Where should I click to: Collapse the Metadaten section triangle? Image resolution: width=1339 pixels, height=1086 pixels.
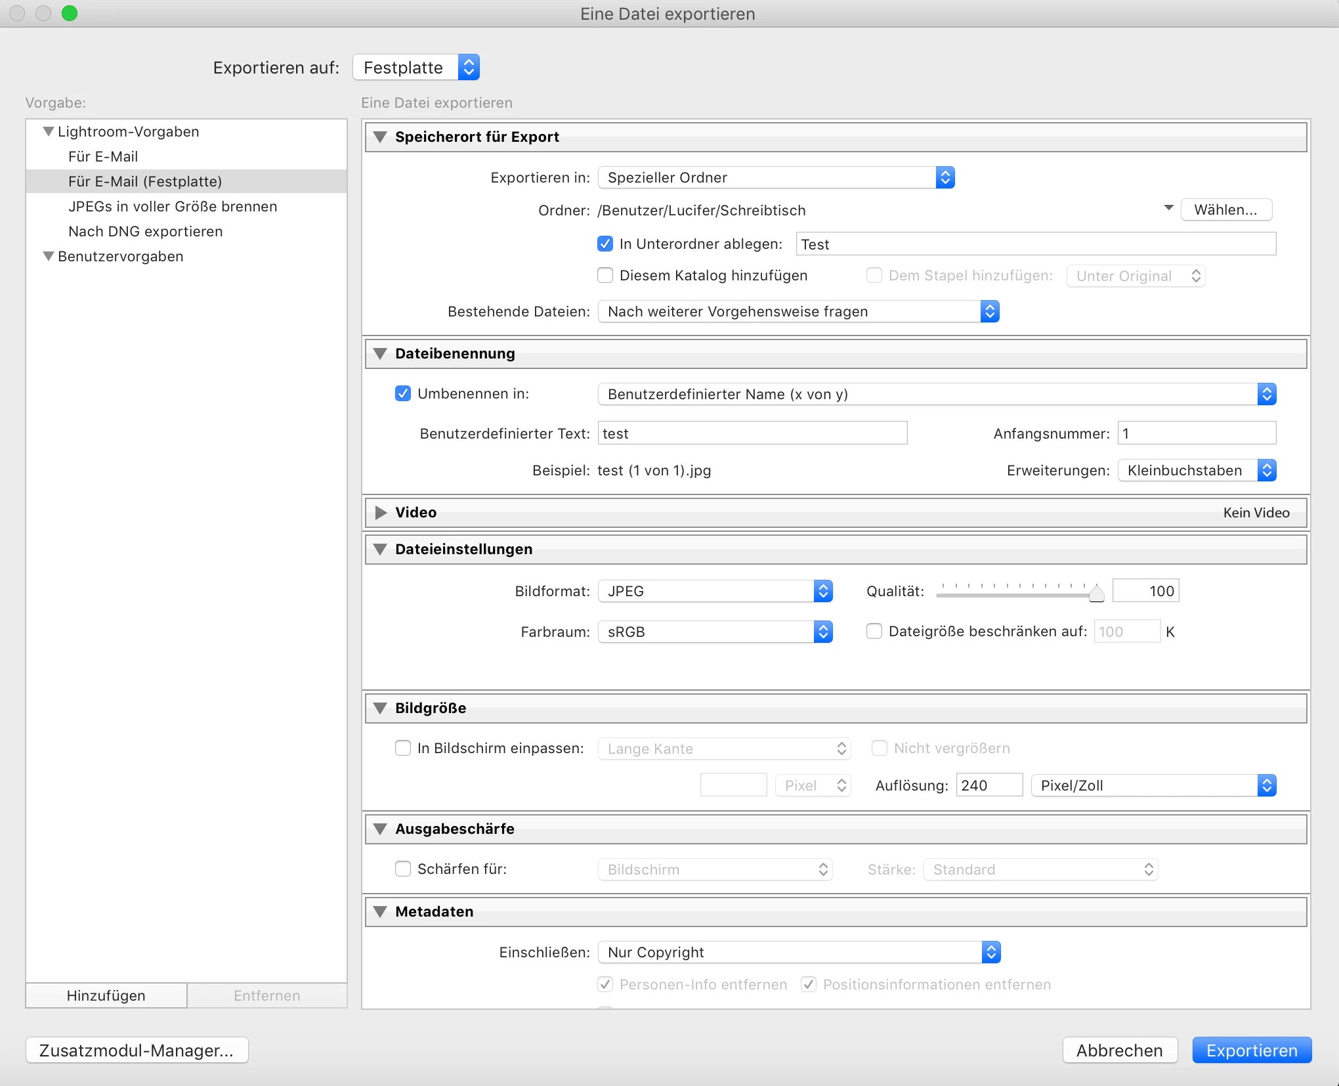pyautogui.click(x=380, y=912)
